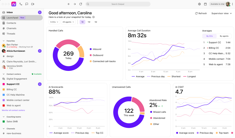
Task: Open settings gear icon
Action: tap(199, 4)
